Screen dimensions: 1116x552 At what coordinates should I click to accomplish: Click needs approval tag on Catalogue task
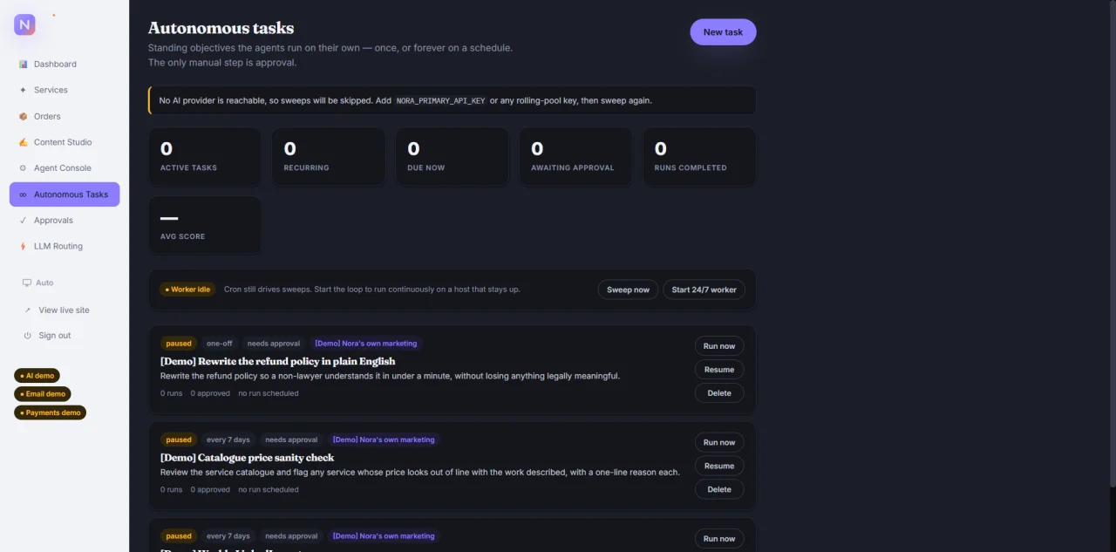291,440
